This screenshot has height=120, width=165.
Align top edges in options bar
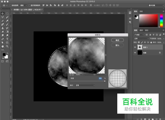pos(43,5)
